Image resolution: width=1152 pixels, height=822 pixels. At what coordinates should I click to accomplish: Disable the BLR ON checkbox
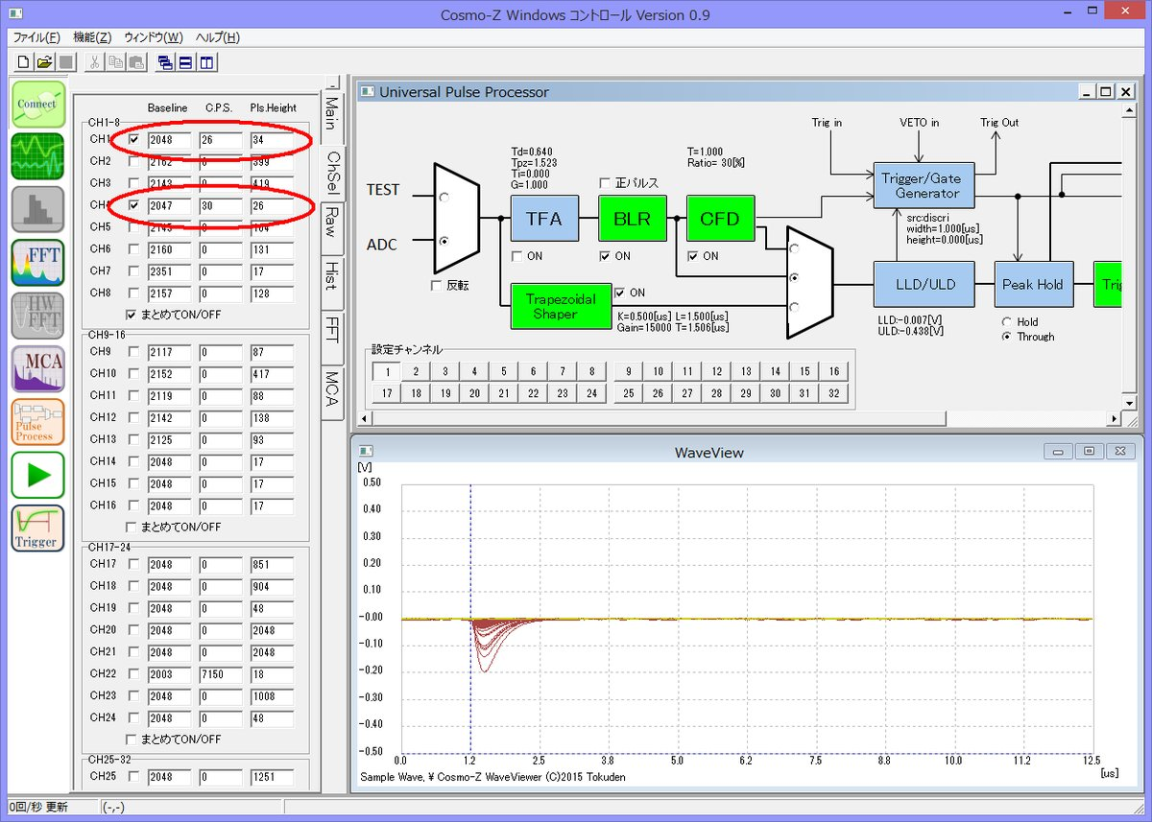pos(606,256)
